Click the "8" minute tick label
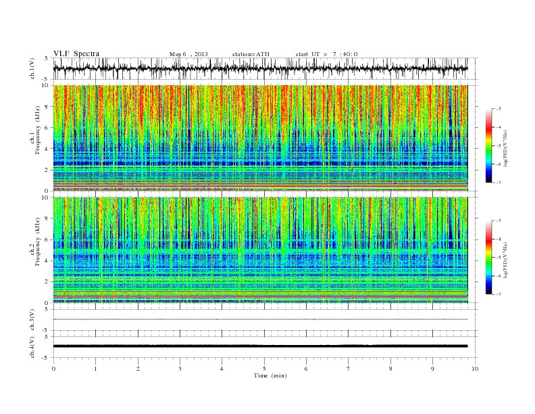The width and height of the screenshot is (535, 414). [390, 369]
